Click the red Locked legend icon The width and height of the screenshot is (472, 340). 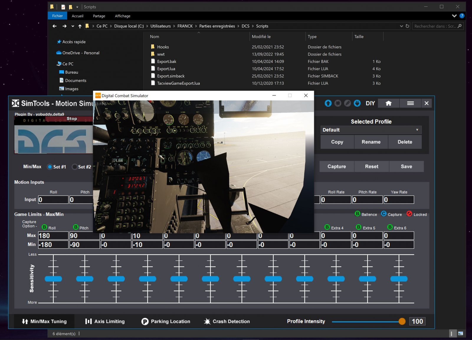coord(409,214)
